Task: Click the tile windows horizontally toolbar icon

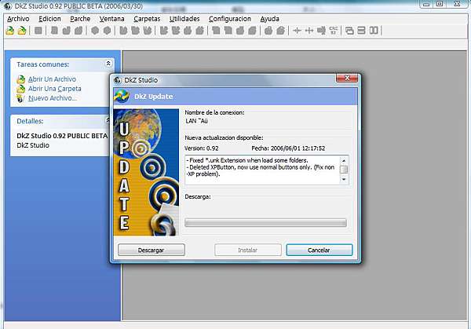Action: (361, 31)
